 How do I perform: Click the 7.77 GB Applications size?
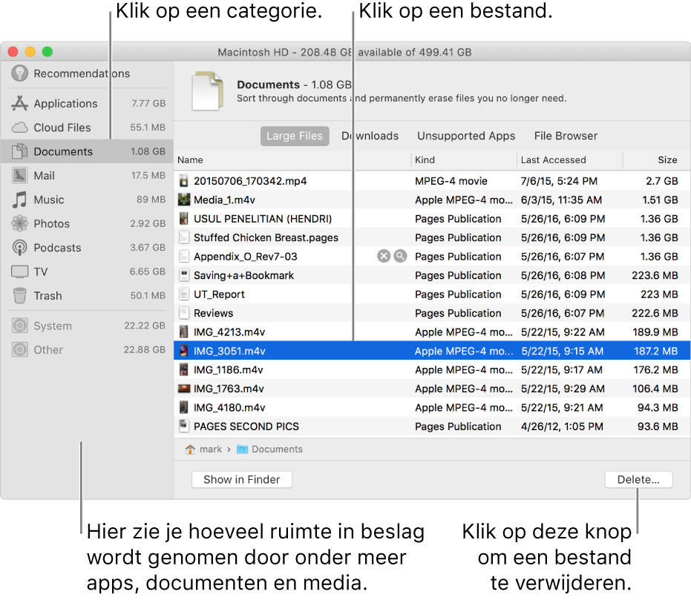(x=148, y=103)
